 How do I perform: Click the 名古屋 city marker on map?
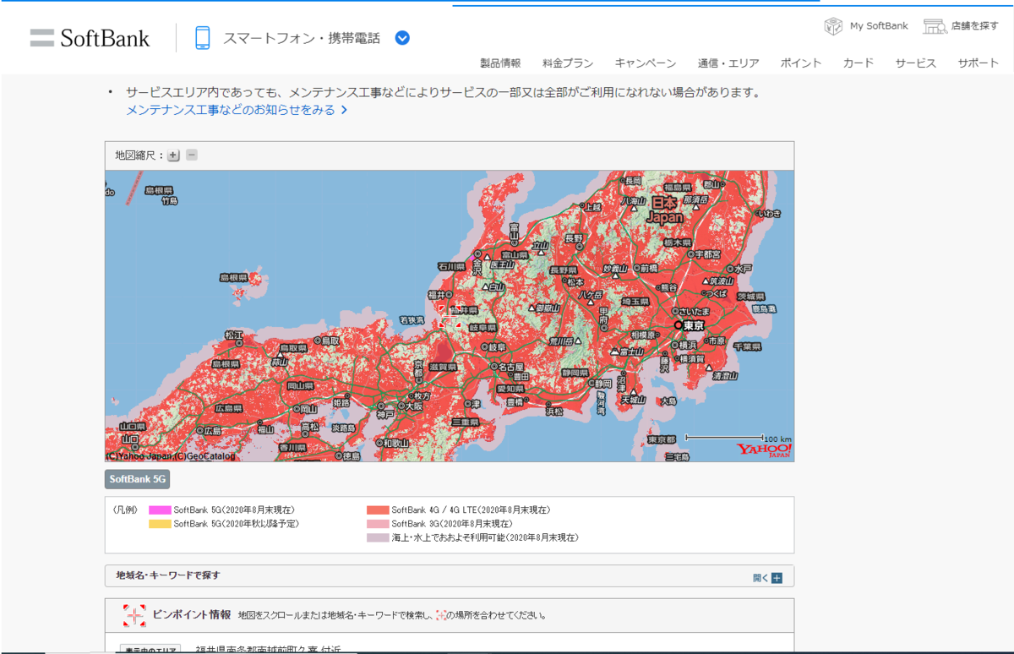tap(494, 367)
